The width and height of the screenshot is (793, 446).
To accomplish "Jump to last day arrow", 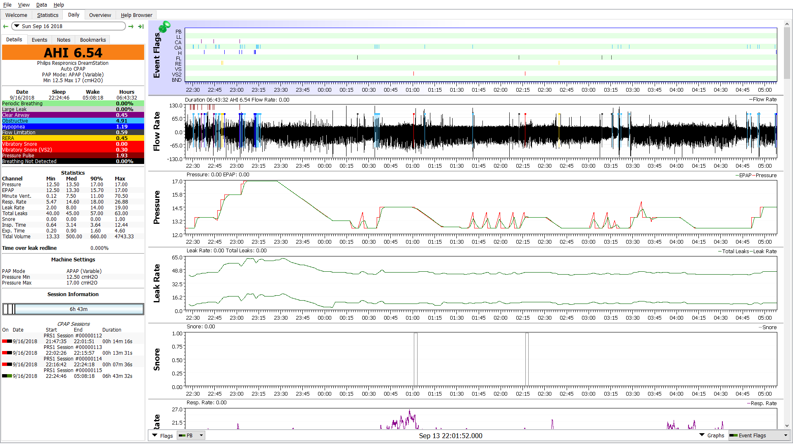I will coord(141,26).
